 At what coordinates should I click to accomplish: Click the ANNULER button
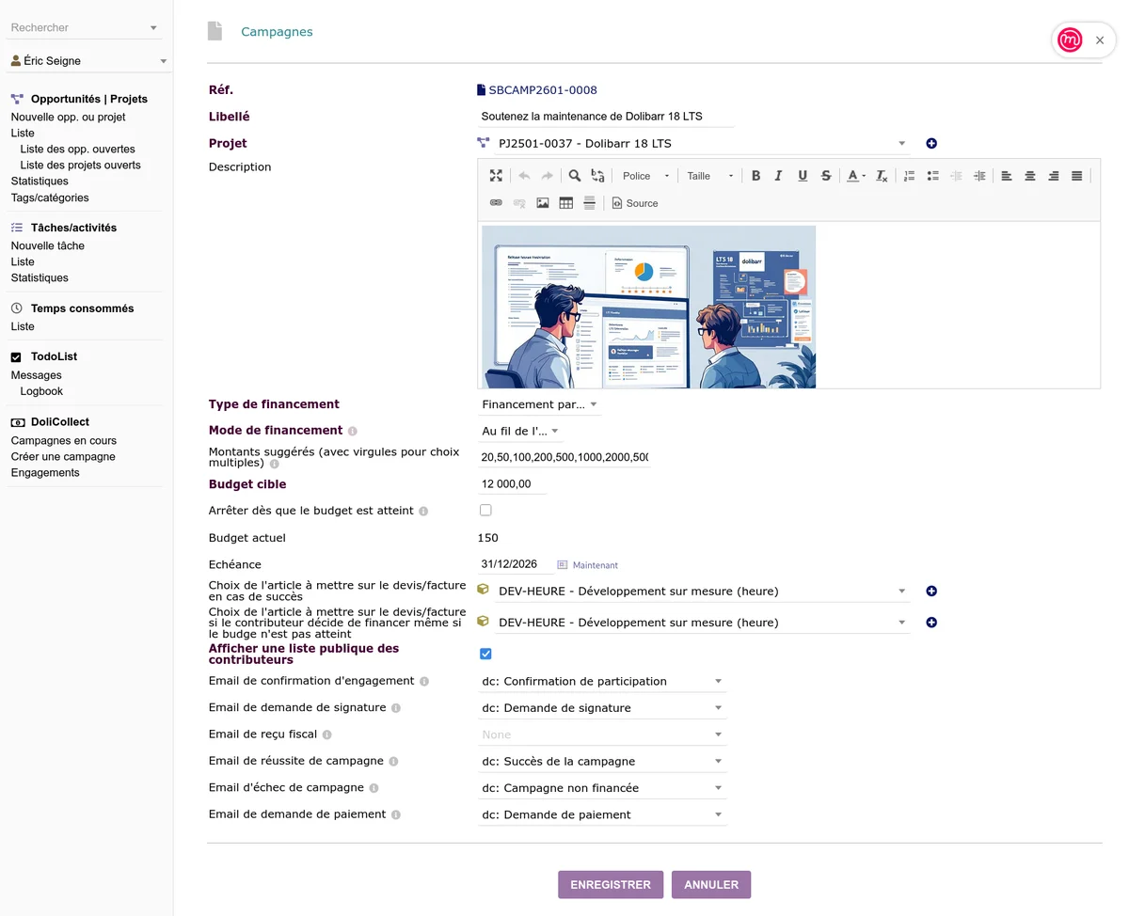click(711, 885)
